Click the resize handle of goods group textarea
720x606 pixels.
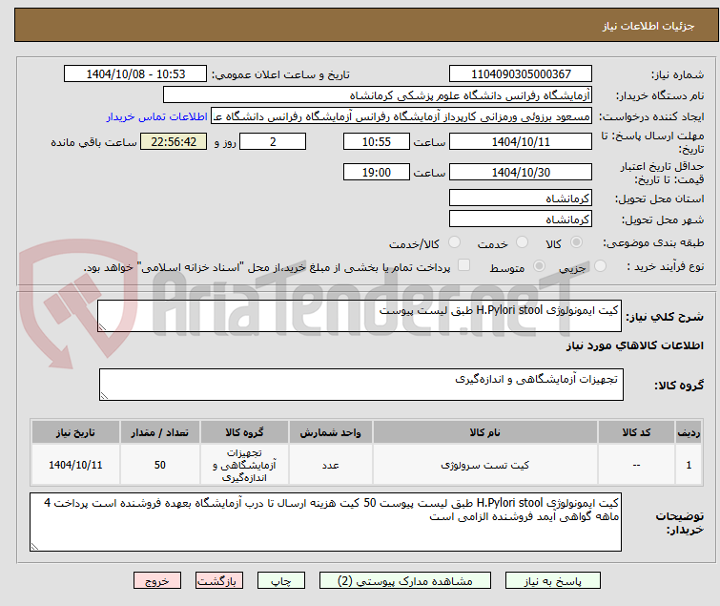click(x=104, y=396)
